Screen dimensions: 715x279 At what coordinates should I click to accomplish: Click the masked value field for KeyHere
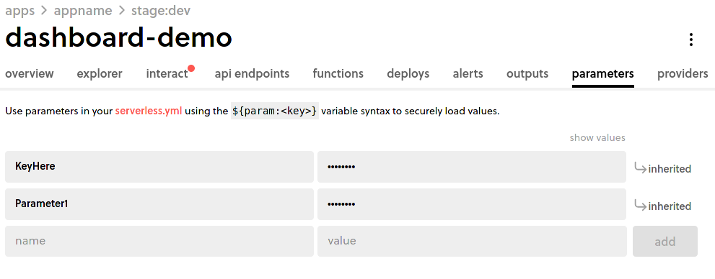point(472,167)
